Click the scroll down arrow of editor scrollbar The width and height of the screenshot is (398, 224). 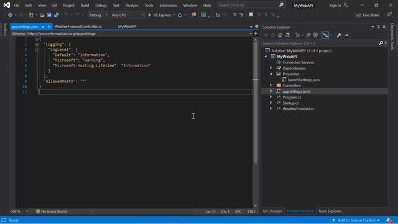256,206
